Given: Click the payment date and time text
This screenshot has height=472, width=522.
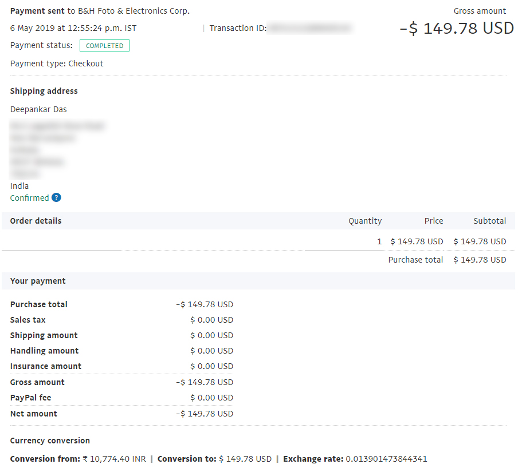Looking at the screenshot, I should [x=73, y=28].
